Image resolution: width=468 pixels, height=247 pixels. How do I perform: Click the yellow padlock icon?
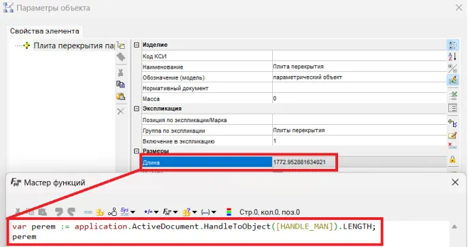click(x=452, y=159)
